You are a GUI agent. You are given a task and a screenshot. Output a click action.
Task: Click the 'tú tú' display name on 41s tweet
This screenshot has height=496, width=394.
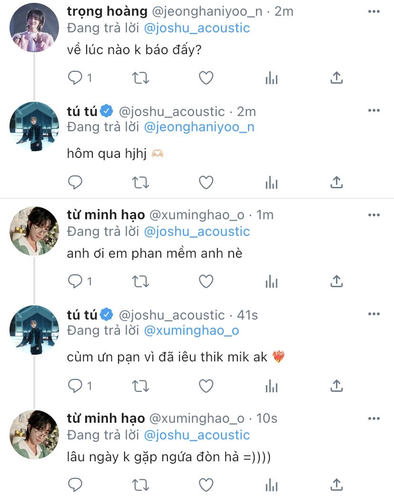[x=82, y=315]
